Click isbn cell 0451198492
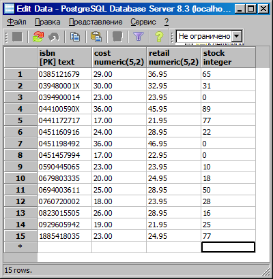 [64, 144]
